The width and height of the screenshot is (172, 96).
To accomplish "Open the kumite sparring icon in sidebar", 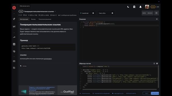I will click(14, 27).
